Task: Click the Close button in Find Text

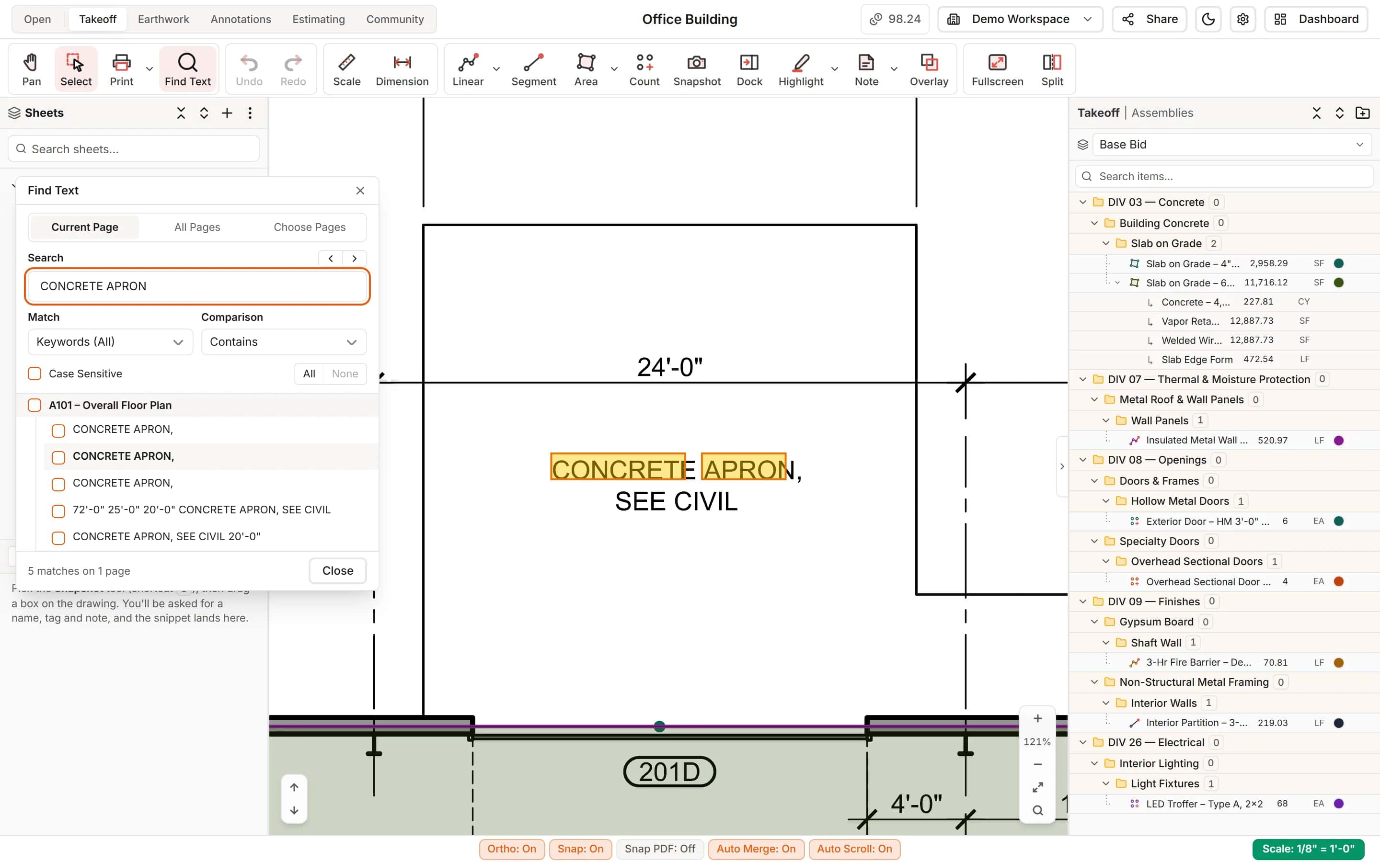Action: tap(338, 570)
